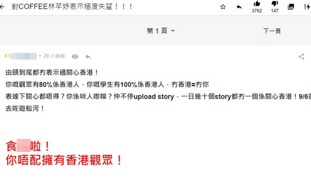Open the image gallery icon

click(x=291, y=7)
